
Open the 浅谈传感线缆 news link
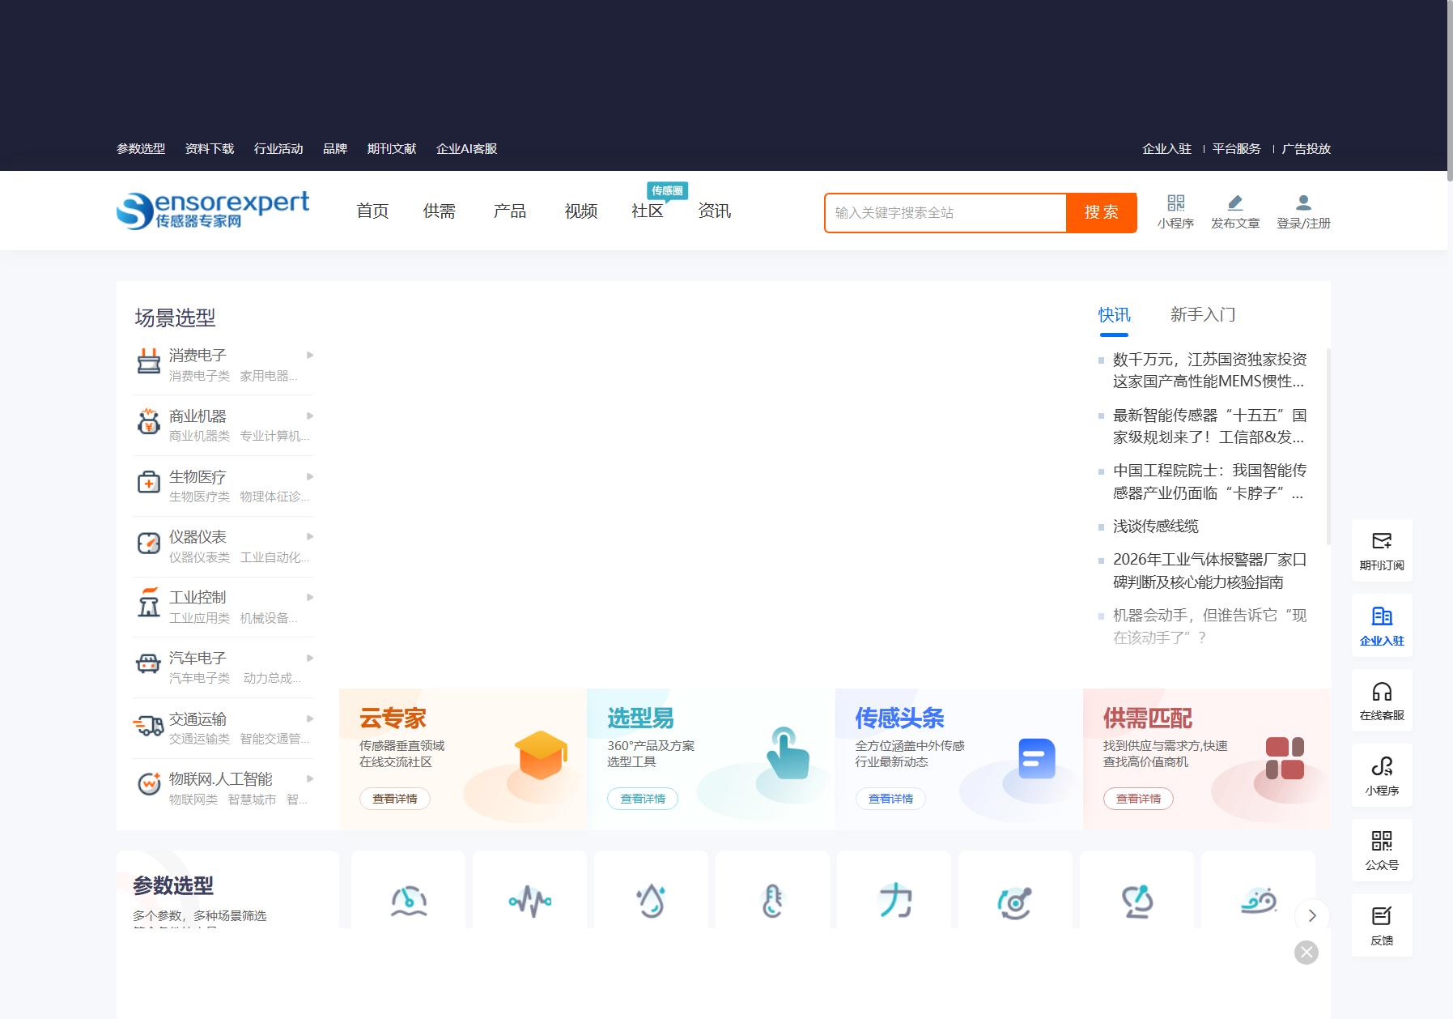click(x=1155, y=527)
